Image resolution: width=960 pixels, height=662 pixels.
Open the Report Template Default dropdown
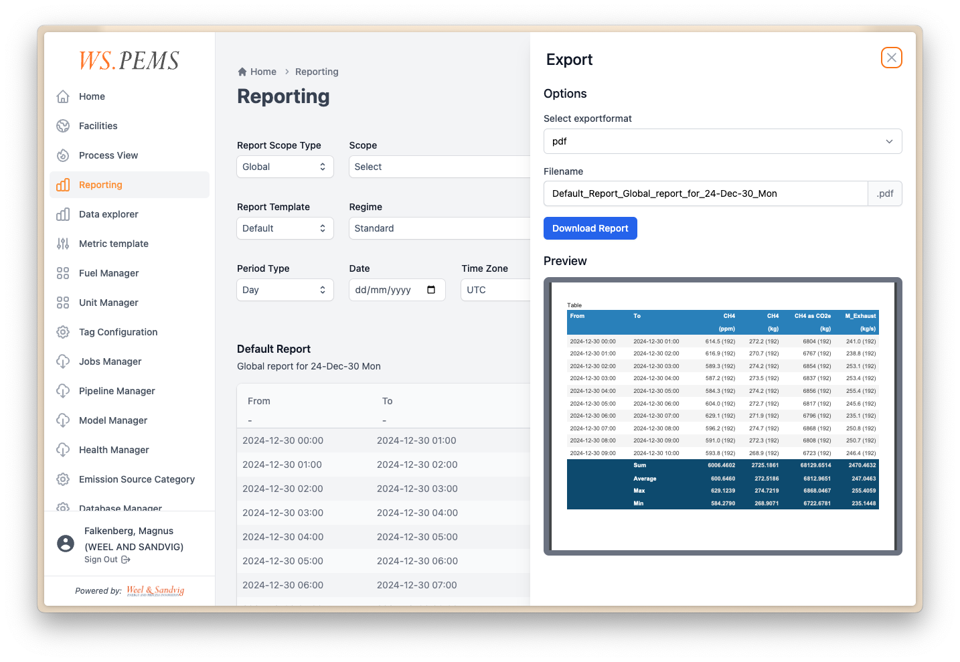pyautogui.click(x=285, y=228)
